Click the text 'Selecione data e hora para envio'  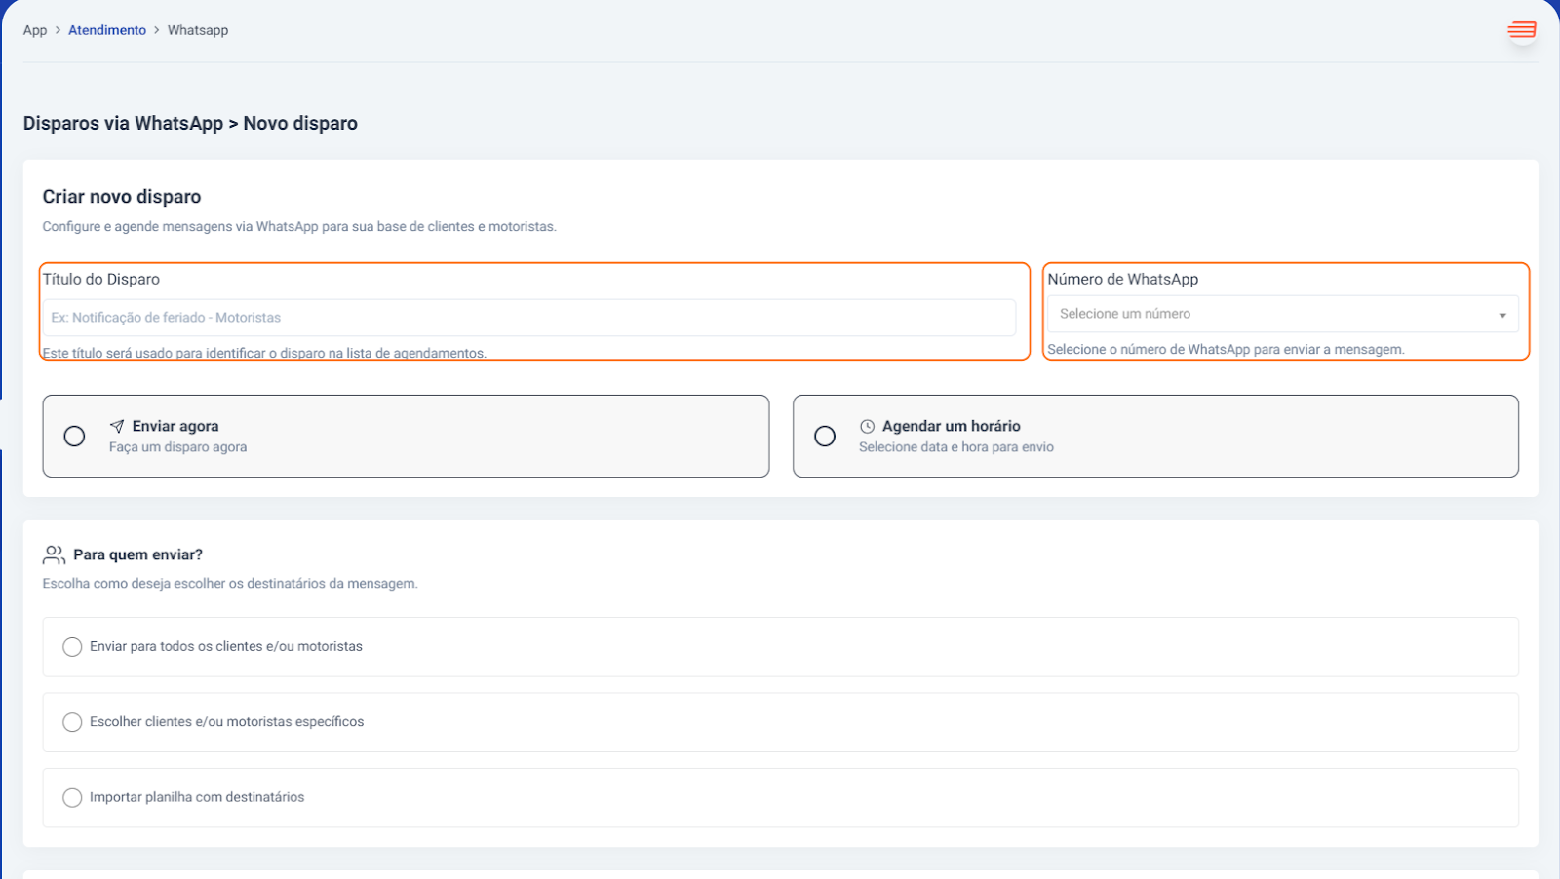point(956,447)
